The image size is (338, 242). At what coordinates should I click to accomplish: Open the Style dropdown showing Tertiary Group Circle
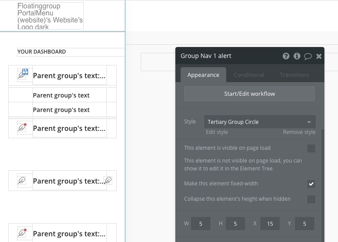(x=260, y=122)
